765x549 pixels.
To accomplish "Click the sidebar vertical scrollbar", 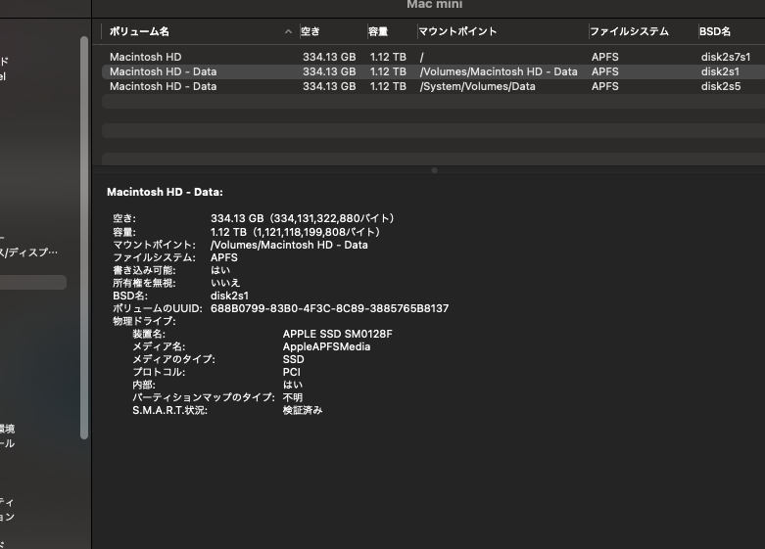I will click(84, 235).
